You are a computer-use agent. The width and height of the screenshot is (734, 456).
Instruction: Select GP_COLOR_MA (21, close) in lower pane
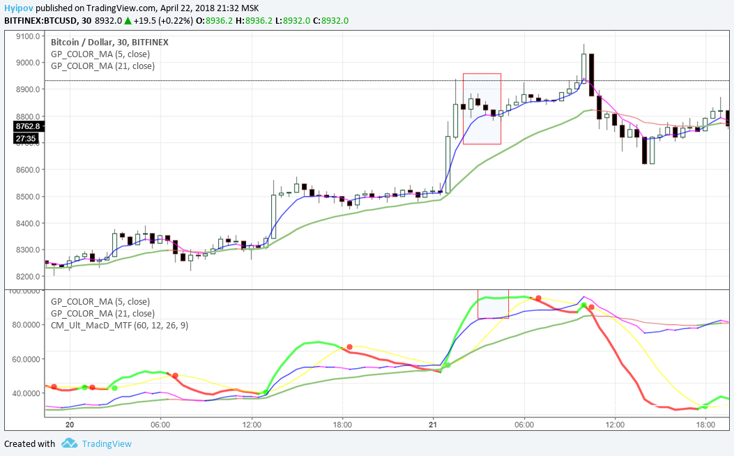click(102, 313)
